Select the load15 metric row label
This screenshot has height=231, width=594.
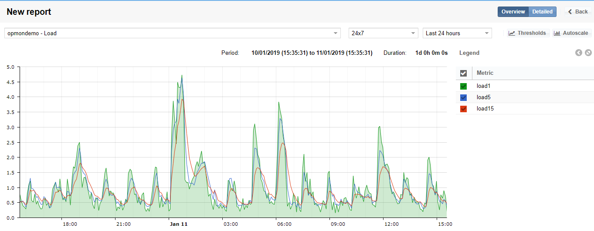click(485, 109)
